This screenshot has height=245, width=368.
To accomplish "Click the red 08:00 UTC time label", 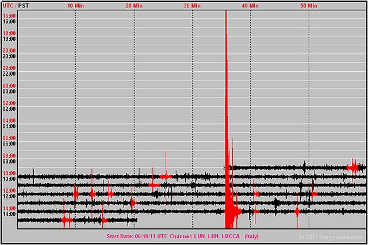I will coord(9,155).
